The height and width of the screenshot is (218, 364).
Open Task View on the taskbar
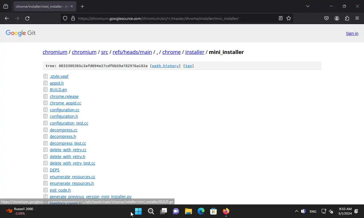164,211
